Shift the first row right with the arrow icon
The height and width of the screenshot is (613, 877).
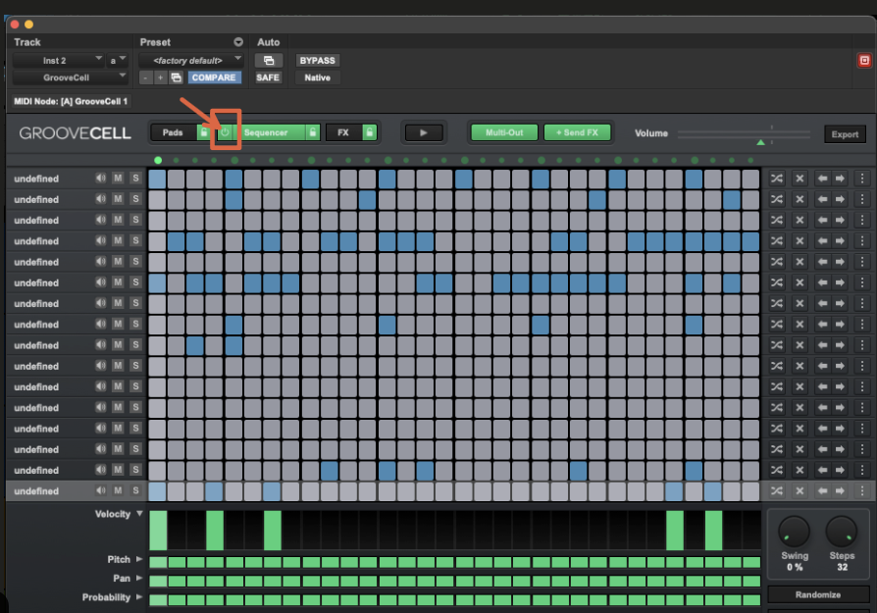tap(839, 178)
